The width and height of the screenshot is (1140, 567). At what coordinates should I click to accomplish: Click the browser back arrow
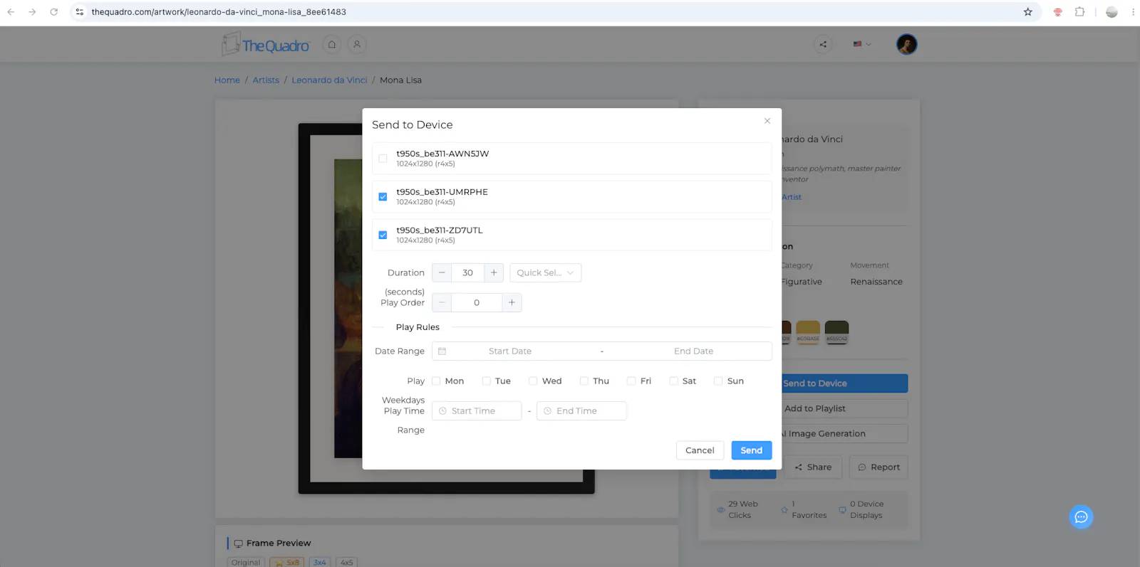point(11,12)
